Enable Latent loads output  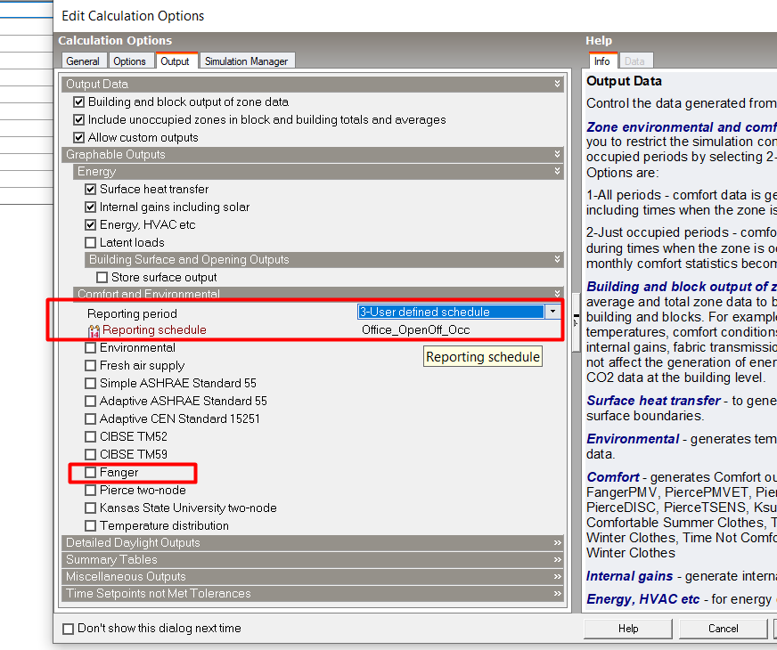click(90, 242)
